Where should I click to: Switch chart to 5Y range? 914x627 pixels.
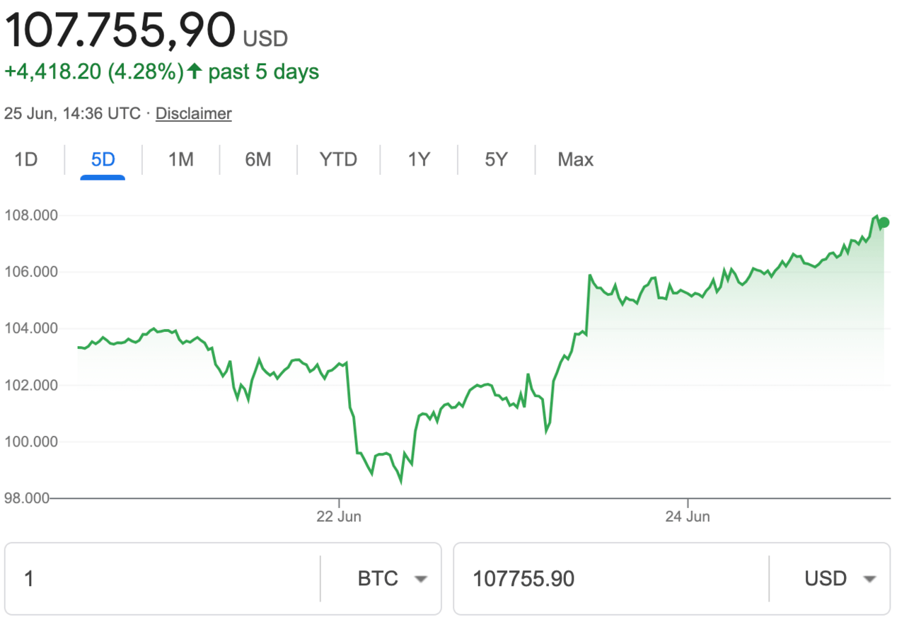click(x=496, y=159)
